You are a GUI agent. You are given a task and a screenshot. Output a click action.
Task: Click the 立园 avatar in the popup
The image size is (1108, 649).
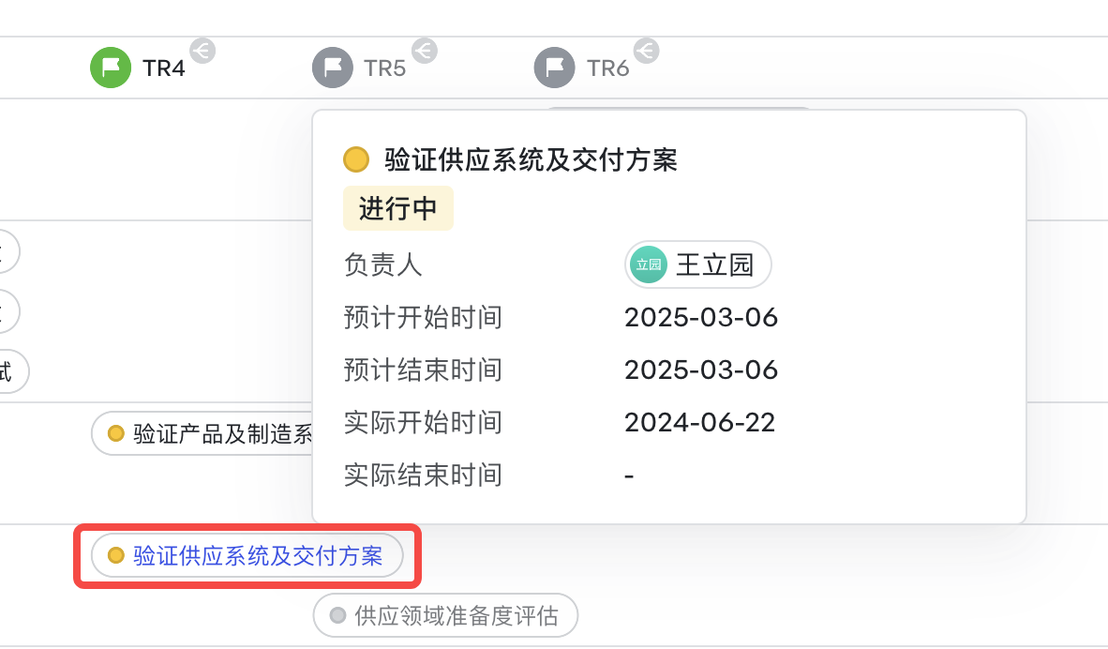click(649, 265)
